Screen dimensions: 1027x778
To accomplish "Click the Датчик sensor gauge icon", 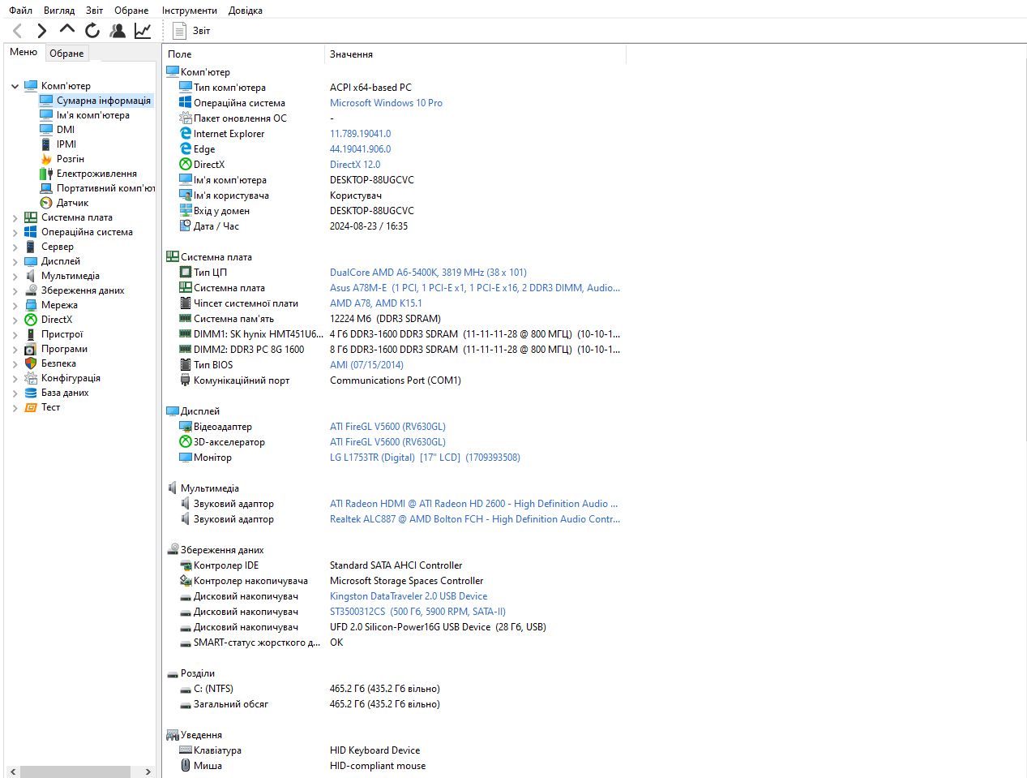I will click(46, 203).
